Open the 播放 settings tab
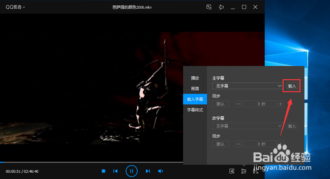Image resolution: width=330 pixels, height=179 pixels. (195, 78)
